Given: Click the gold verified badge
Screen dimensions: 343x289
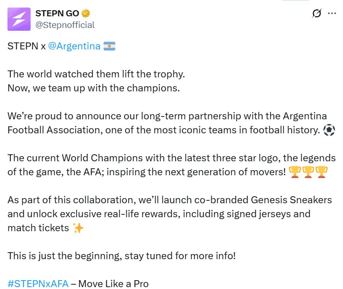Looking at the screenshot, I should 86,14.
